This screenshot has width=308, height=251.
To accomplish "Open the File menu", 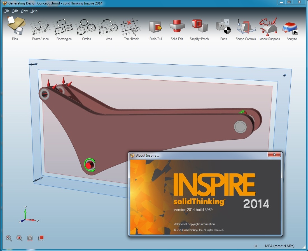I will click(7, 11).
